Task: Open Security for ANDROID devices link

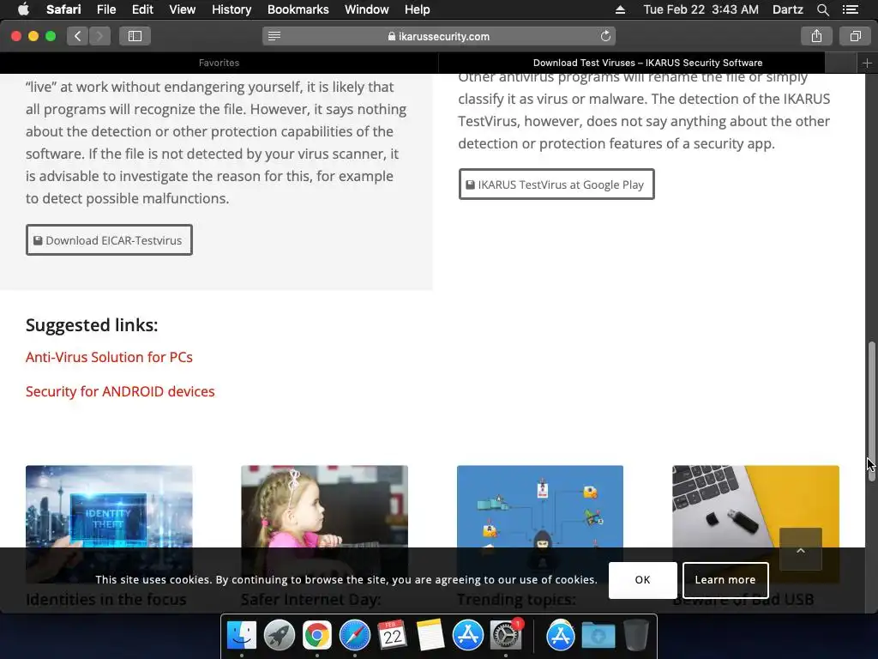Action: 120,391
